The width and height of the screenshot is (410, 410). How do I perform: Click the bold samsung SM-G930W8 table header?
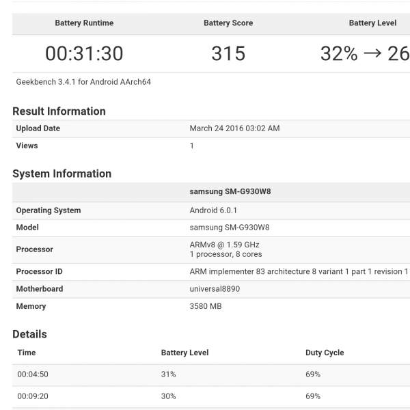(225, 192)
